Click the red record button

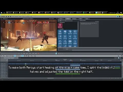38,53
